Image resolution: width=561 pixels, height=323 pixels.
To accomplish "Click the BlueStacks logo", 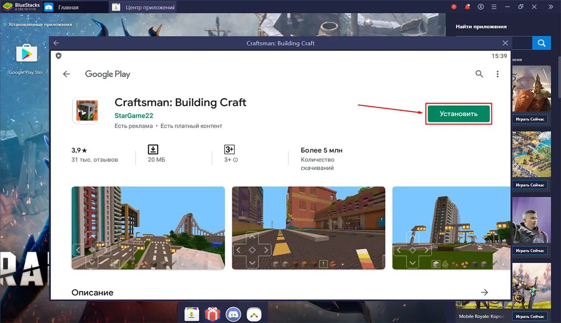I will [7, 7].
